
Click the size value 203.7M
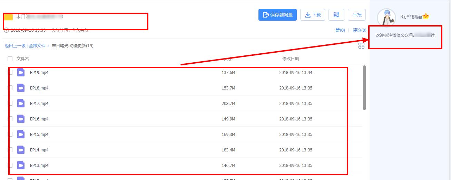tap(228, 103)
